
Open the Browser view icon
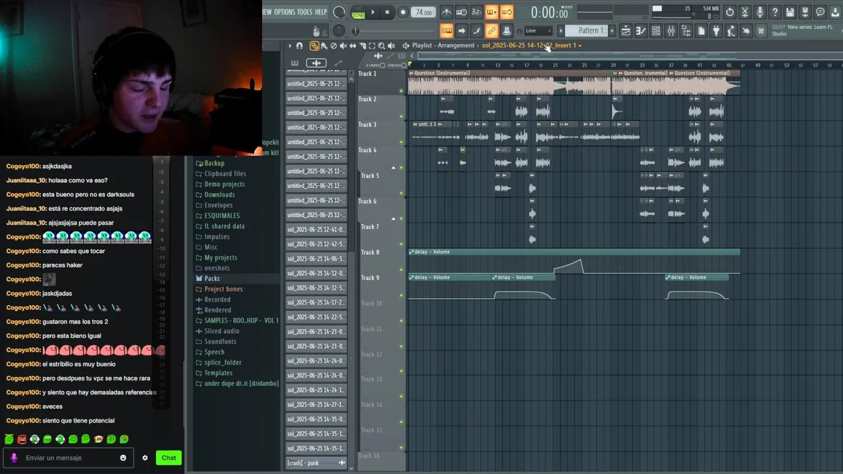[x=686, y=30]
